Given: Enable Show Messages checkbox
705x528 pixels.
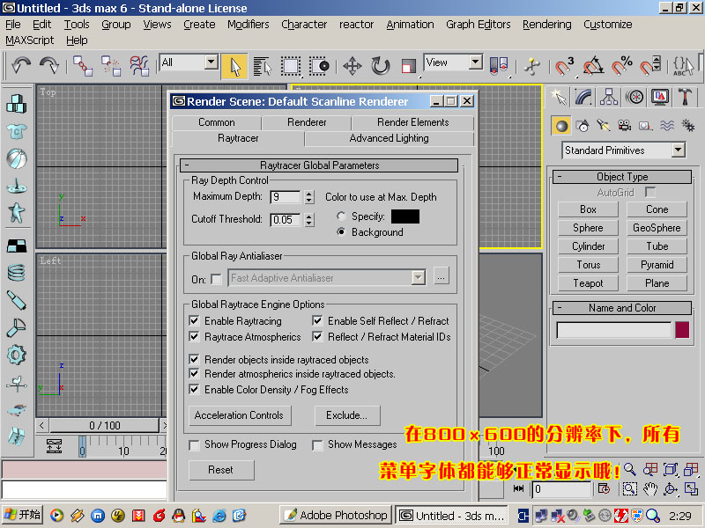Looking at the screenshot, I should tap(317, 445).
